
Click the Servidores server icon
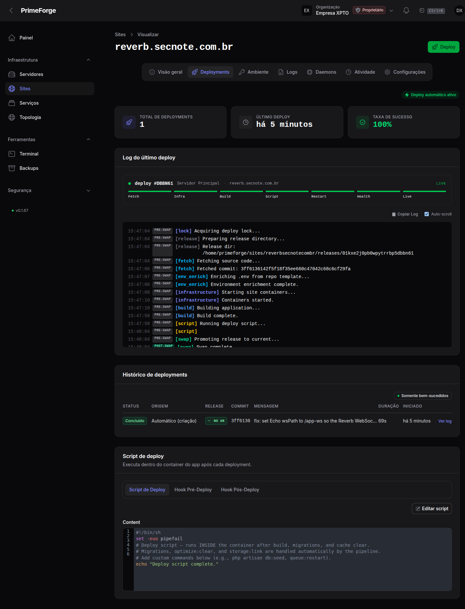[x=12, y=74]
